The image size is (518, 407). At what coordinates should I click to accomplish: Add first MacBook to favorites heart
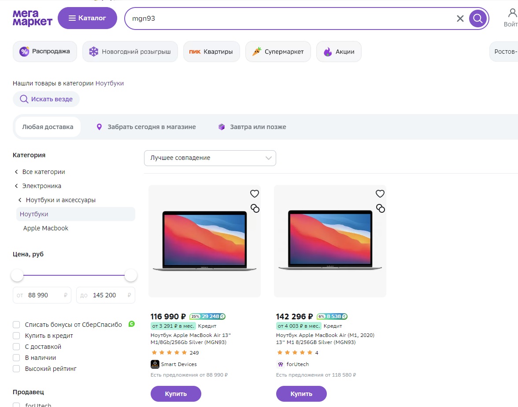point(255,193)
